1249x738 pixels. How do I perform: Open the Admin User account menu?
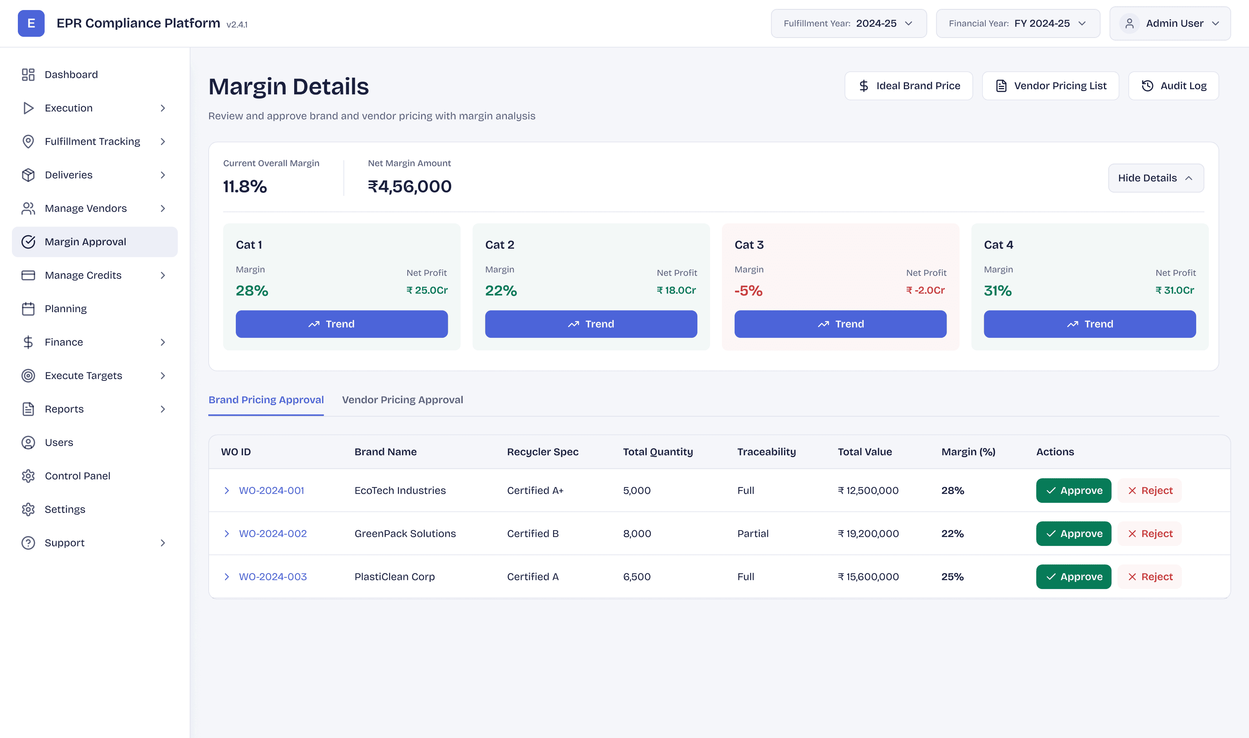(1169, 23)
